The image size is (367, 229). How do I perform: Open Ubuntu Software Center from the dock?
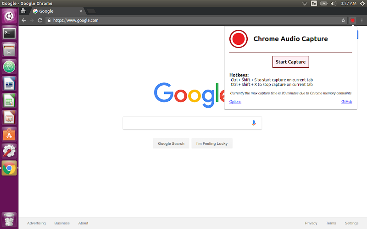point(9,134)
